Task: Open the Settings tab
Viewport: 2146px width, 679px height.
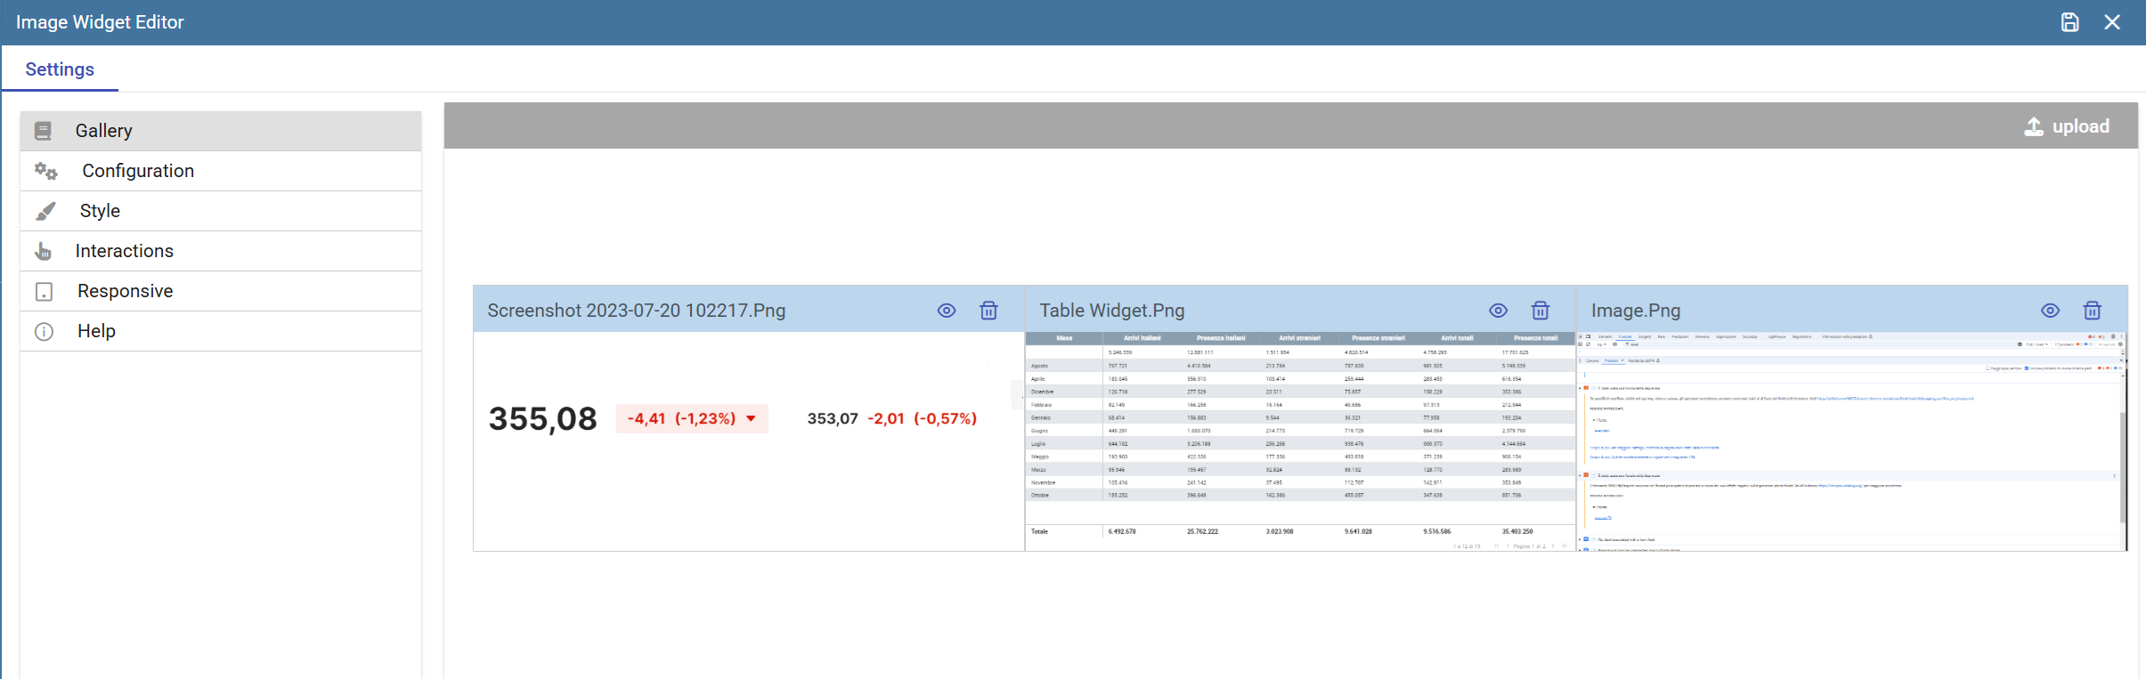Action: click(60, 69)
